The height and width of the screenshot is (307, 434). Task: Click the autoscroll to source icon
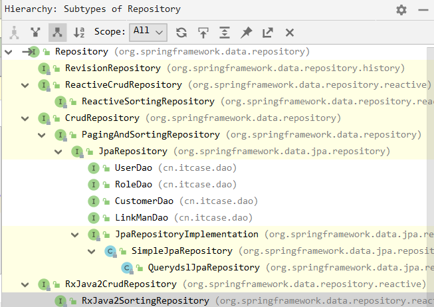[203, 32]
